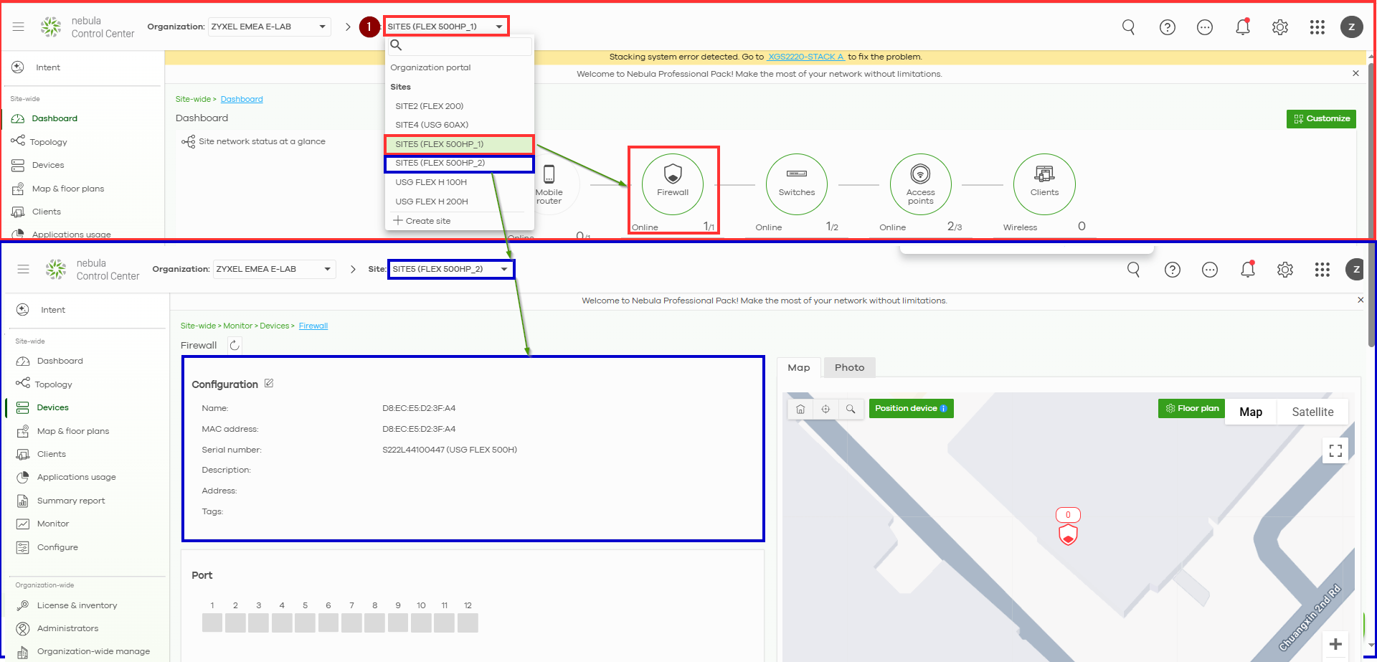Edit Configuration using the pencil icon

tap(269, 384)
